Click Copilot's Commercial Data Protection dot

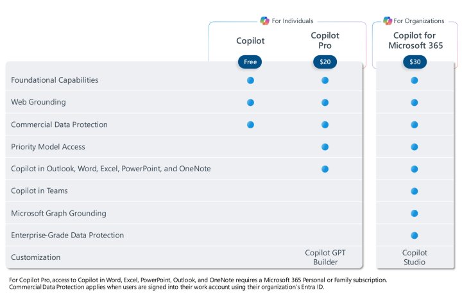tap(250, 124)
